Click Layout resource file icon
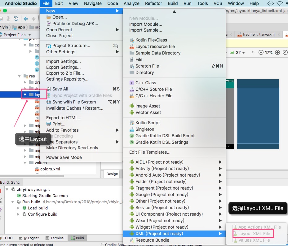Viewport: 288px width, 246px height. (x=132, y=47)
